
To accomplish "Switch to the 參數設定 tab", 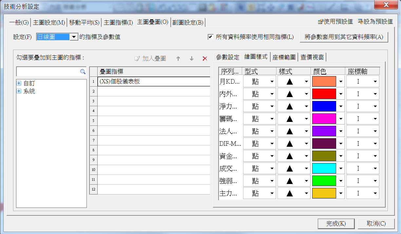I will 228,57.
